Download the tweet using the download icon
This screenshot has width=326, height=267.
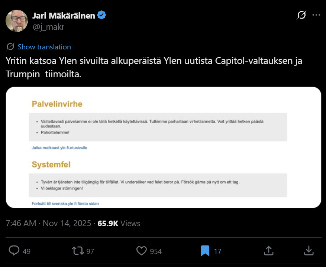pyautogui.click(x=309, y=251)
